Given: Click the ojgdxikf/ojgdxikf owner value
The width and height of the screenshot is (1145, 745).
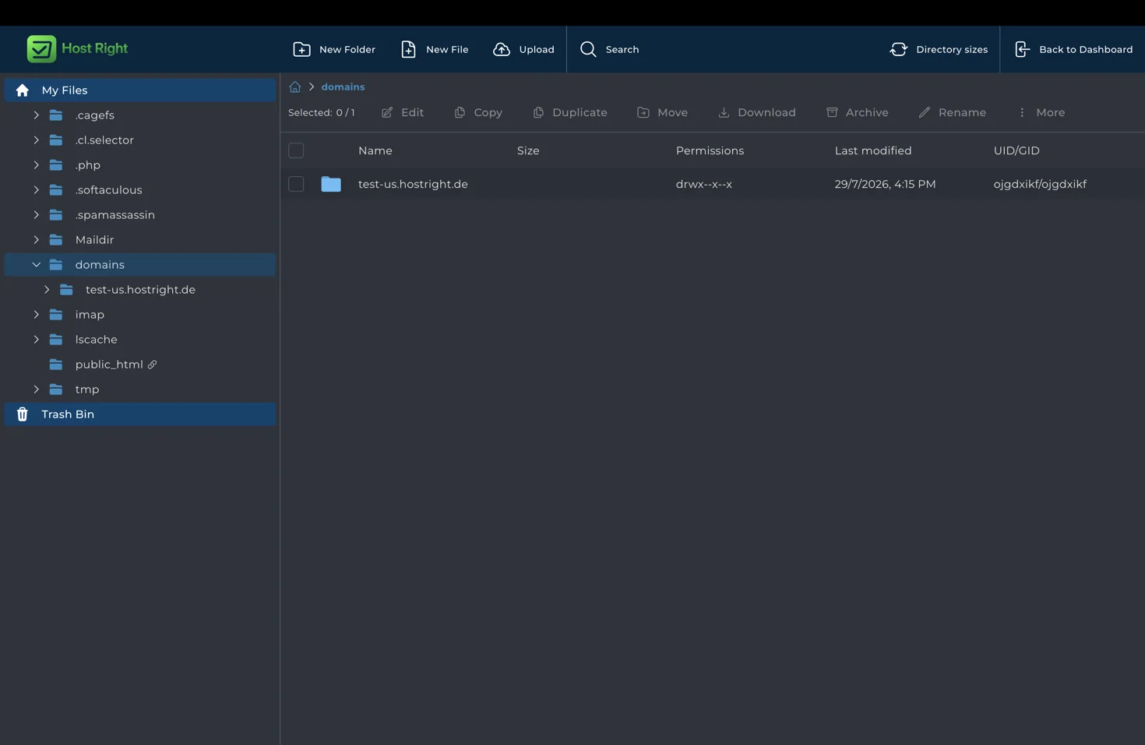Looking at the screenshot, I should click(x=1040, y=184).
